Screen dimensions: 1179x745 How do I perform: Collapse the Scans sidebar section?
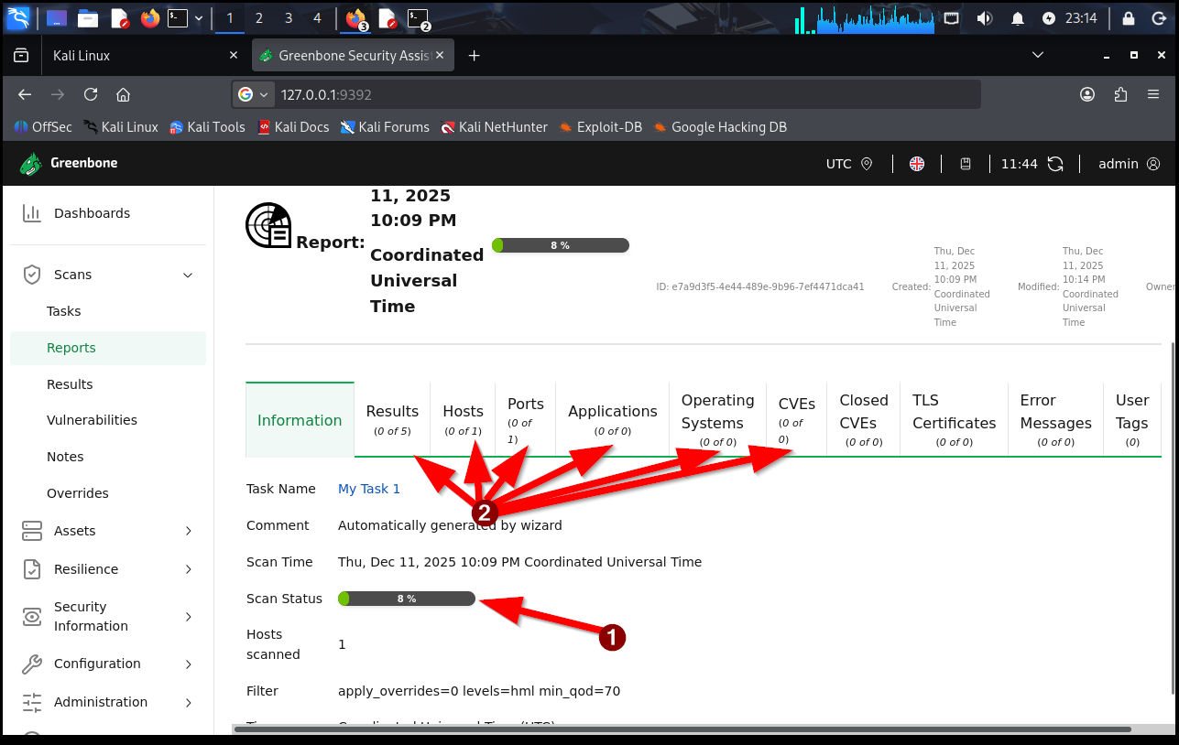[189, 275]
